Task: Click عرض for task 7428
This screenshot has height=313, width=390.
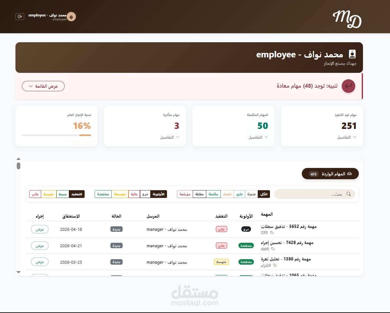Action: pos(40,246)
